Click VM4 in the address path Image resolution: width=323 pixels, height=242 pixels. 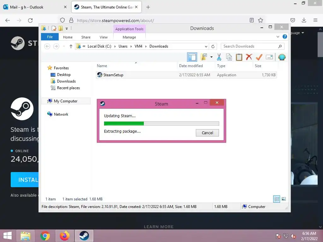pyautogui.click(x=138, y=46)
